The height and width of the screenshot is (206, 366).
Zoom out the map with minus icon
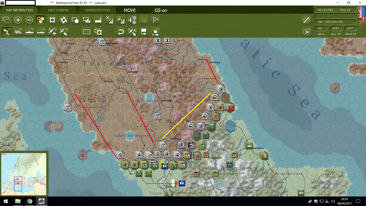tap(29, 20)
